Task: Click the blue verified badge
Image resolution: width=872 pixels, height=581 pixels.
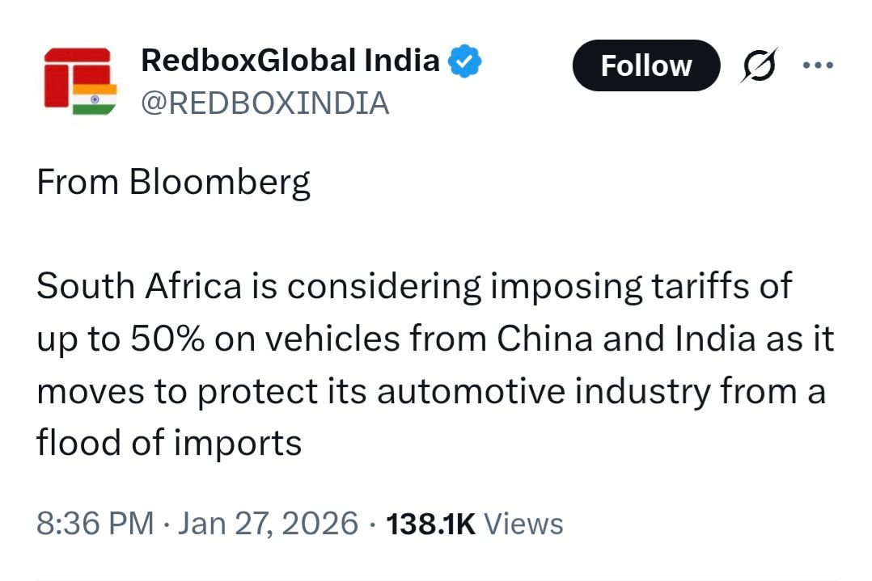Action: [x=466, y=61]
